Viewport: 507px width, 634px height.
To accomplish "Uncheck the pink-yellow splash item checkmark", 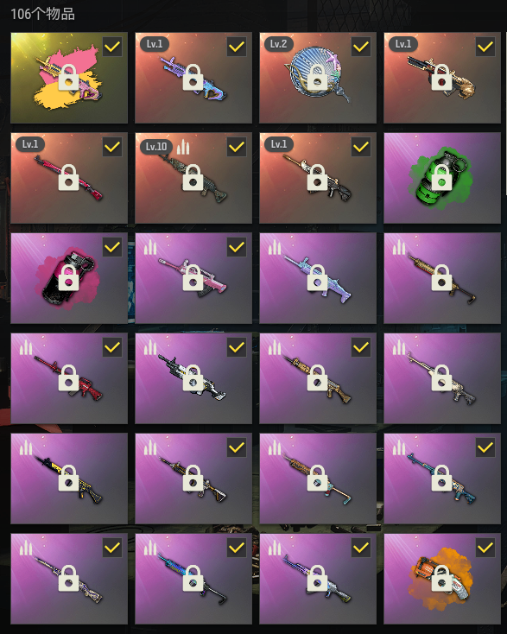I will pos(112,47).
